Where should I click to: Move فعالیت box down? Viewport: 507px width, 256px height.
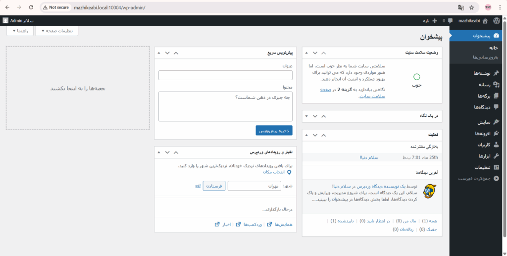pyautogui.click(x=315, y=135)
